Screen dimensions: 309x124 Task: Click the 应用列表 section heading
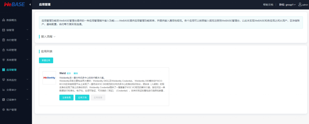[47, 51]
